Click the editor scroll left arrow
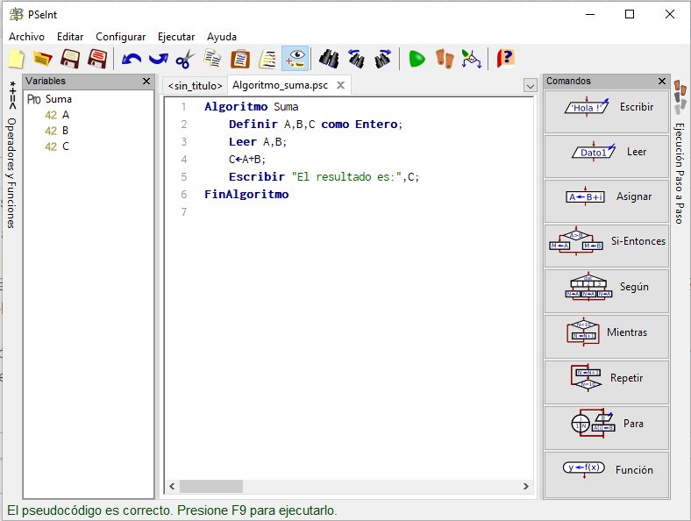 pyautogui.click(x=172, y=486)
